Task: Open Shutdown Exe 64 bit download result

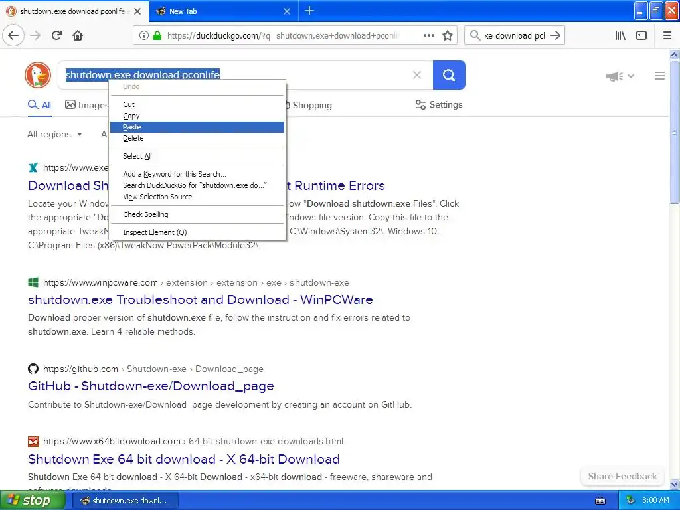Action: [x=184, y=459]
